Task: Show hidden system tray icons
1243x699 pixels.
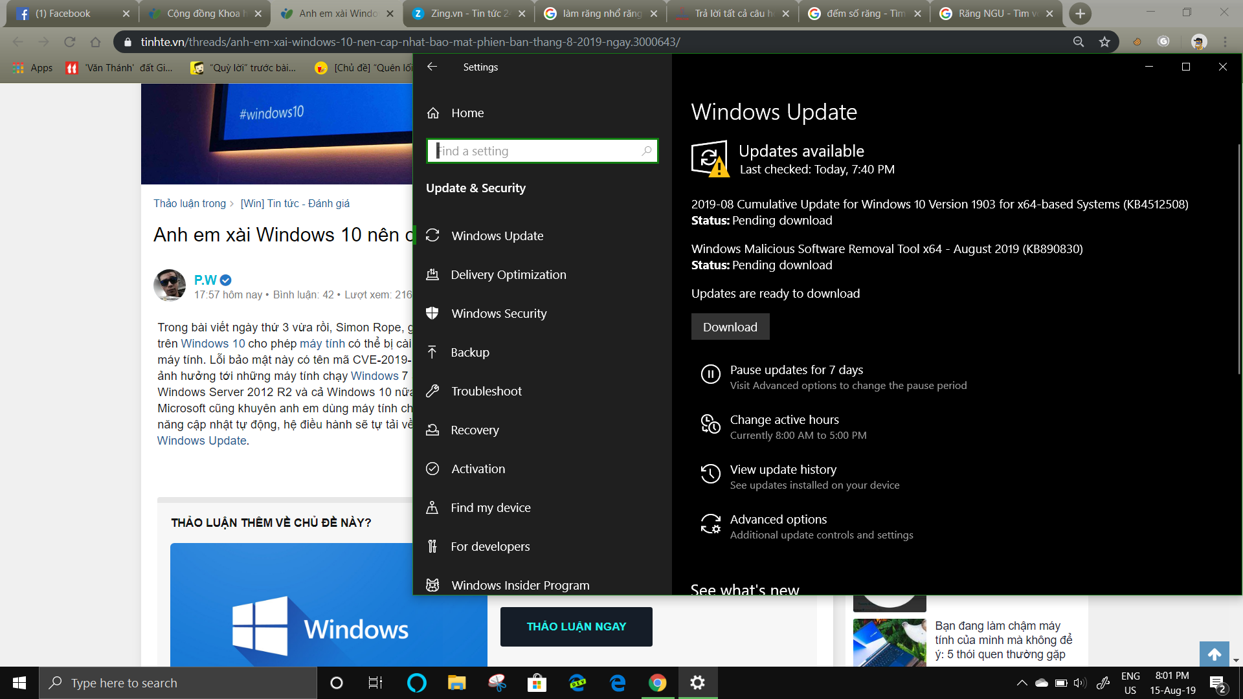Action: click(1022, 683)
